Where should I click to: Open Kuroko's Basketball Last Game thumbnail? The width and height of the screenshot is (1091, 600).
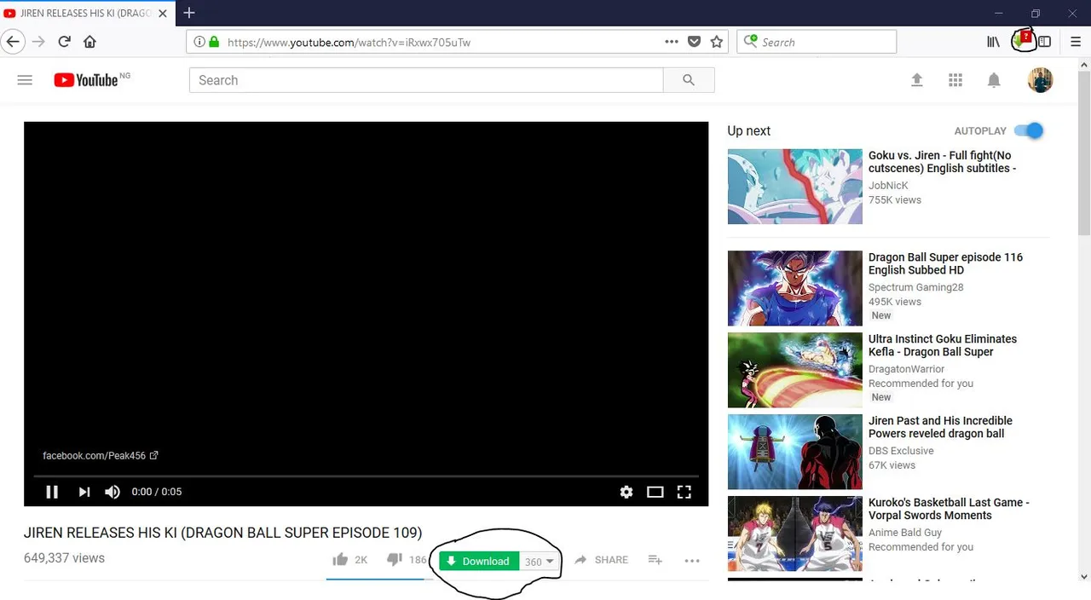coord(794,534)
